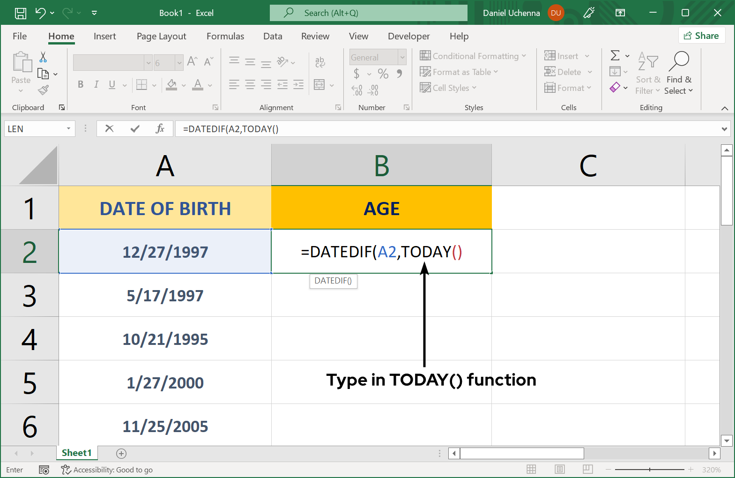Switch to Page Layout view in status bar
Screen dimensions: 735x478
click(x=559, y=470)
